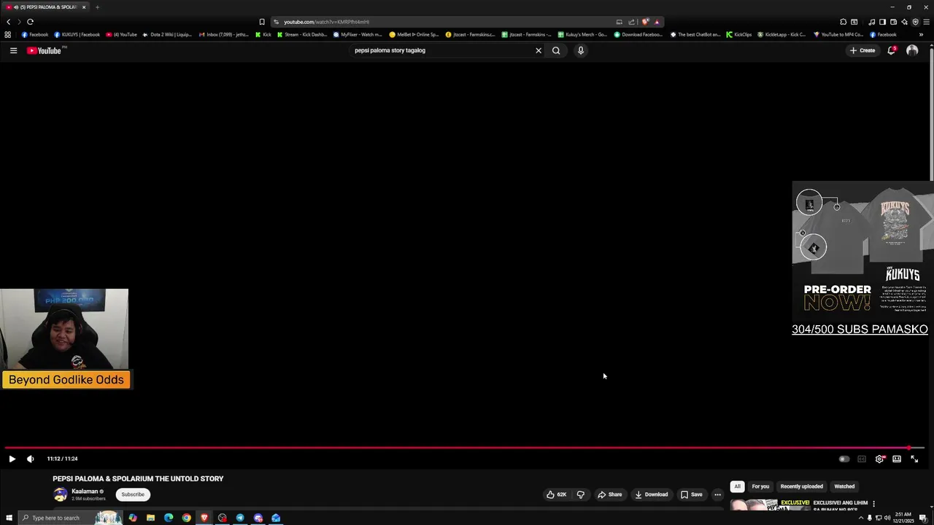Viewport: 934px width, 525px height.
Task: Click the 304/500 SUBS PAMASKO link
Action: tap(860, 330)
